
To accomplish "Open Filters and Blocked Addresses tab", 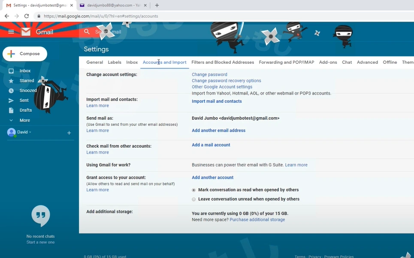I will 223,62.
